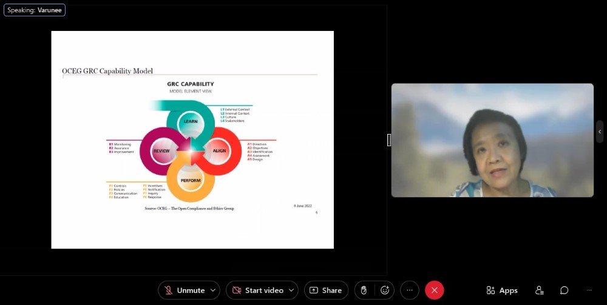Click the crossed-out camera icon
This screenshot has width=607, height=305.
236,290
